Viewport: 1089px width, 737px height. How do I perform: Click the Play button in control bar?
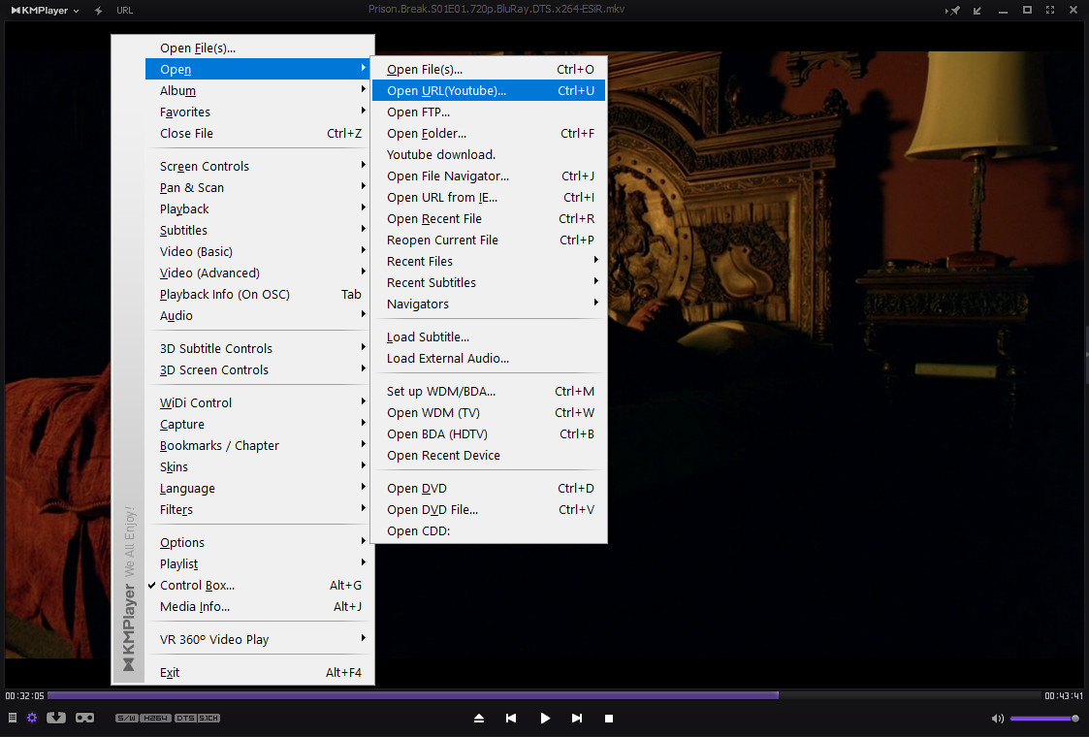pyautogui.click(x=545, y=718)
